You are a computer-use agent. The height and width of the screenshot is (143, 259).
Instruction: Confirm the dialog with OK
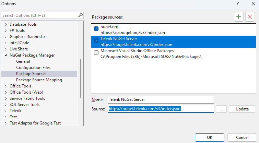(x=209, y=137)
